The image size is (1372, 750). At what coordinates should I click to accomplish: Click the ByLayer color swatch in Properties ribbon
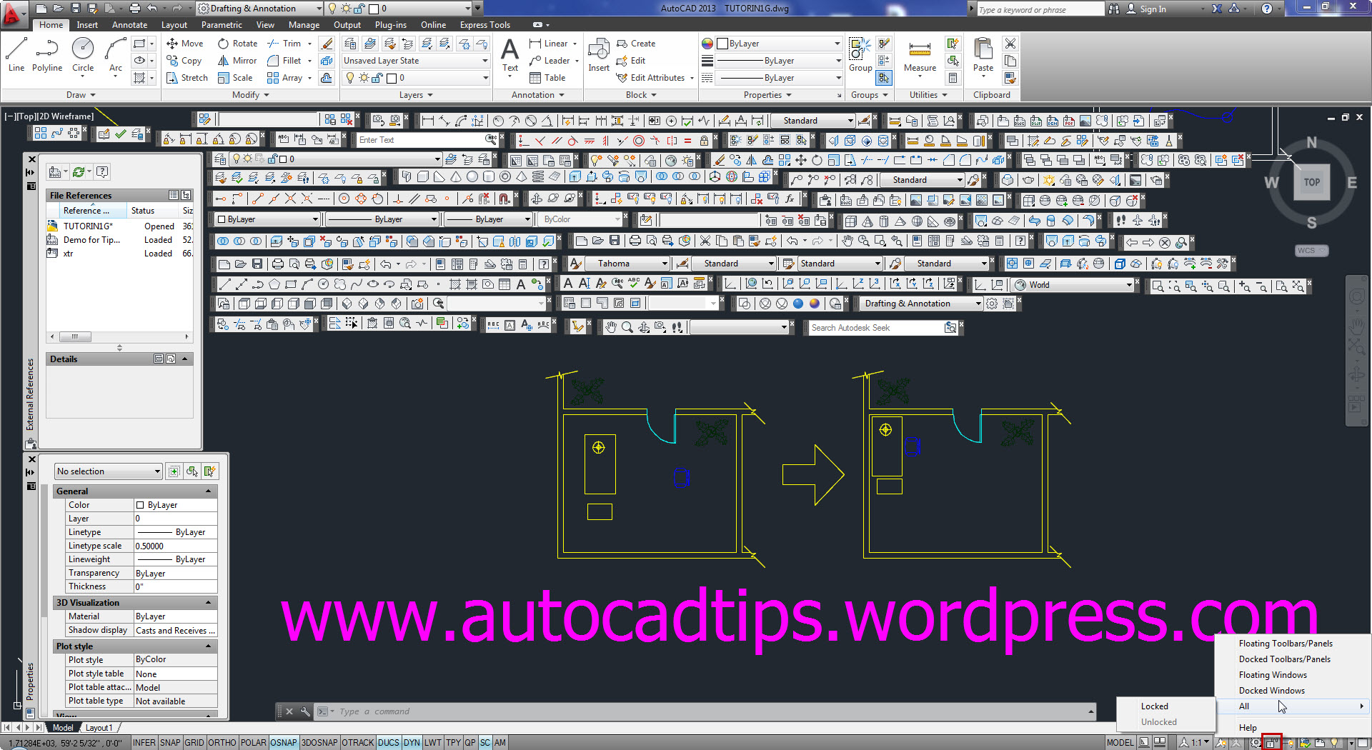pyautogui.click(x=723, y=43)
